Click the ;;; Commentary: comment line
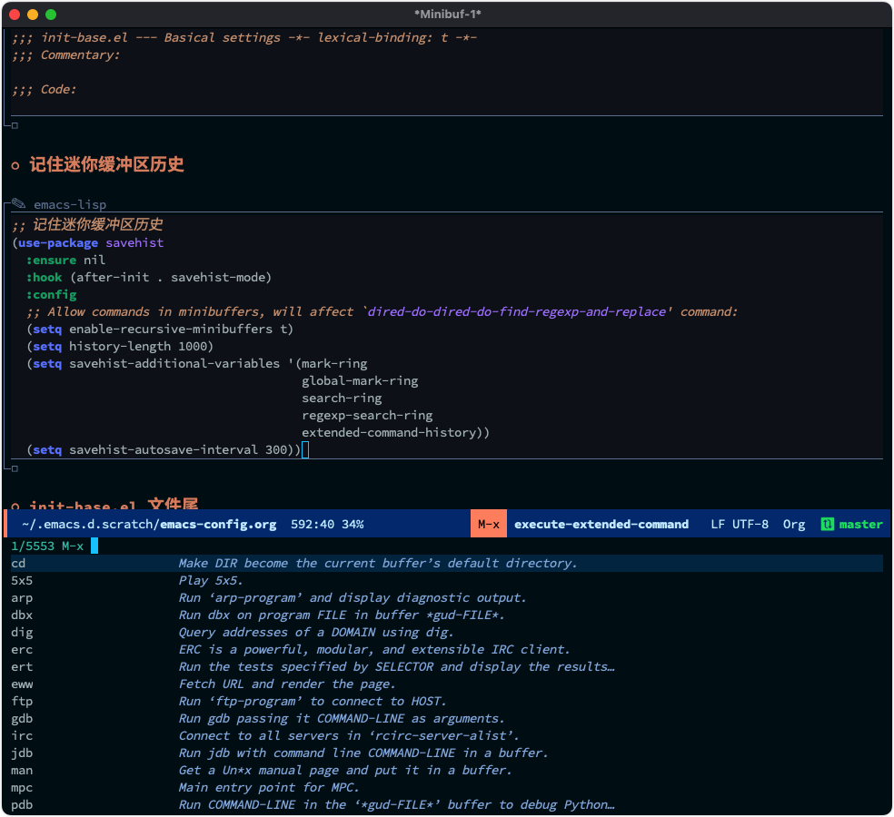The height and width of the screenshot is (817, 894). [65, 55]
